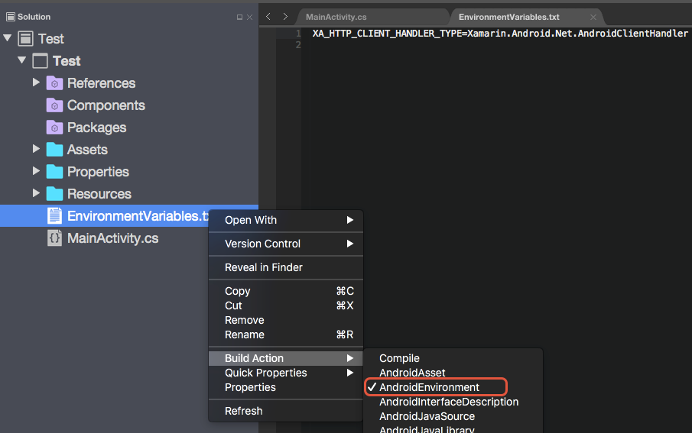This screenshot has height=433, width=692.
Task: Collapse the Test solution node
Action: click(7, 38)
